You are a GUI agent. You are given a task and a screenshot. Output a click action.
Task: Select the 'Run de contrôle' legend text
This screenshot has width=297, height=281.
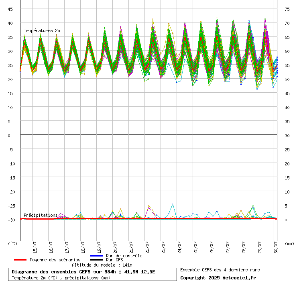click(x=124, y=256)
